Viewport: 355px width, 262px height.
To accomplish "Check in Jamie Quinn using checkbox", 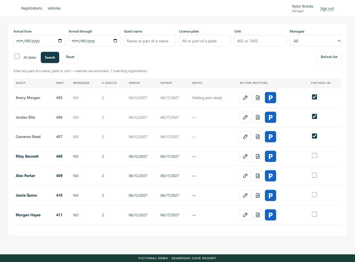I will click(315, 195).
